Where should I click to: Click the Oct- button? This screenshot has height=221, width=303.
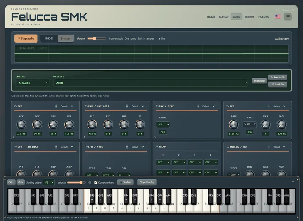coord(11,182)
